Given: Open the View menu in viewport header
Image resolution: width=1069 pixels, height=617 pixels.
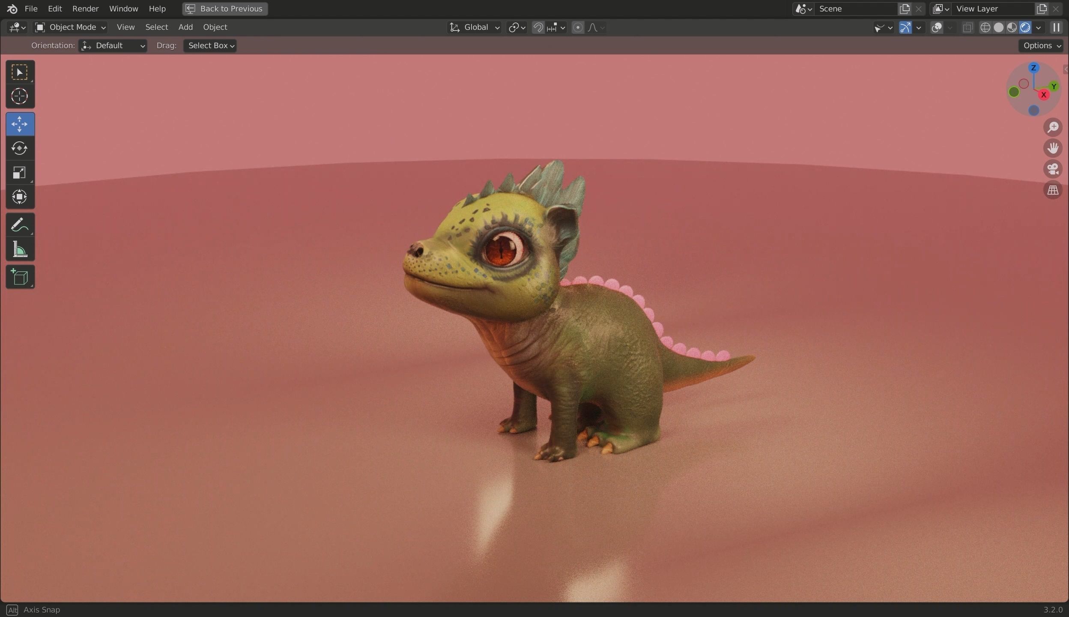Looking at the screenshot, I should (x=125, y=27).
